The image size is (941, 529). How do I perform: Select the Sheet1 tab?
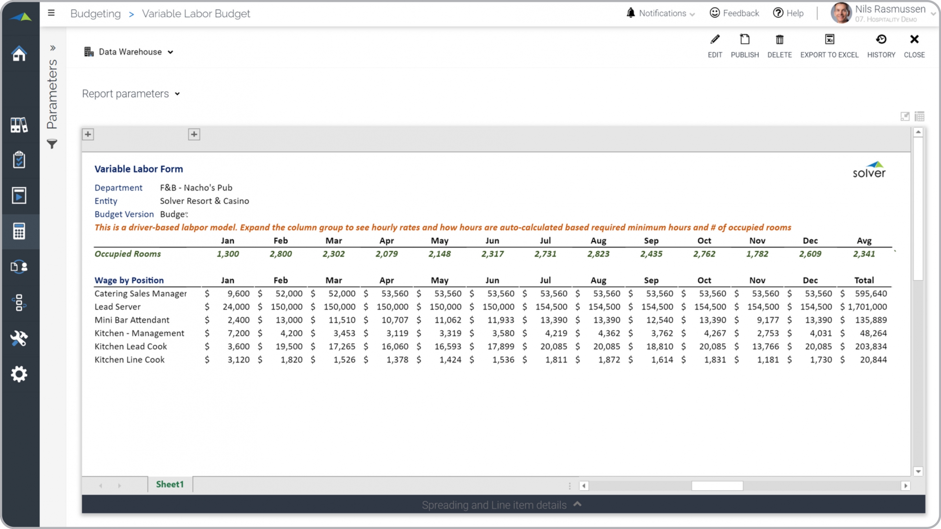pyautogui.click(x=169, y=484)
